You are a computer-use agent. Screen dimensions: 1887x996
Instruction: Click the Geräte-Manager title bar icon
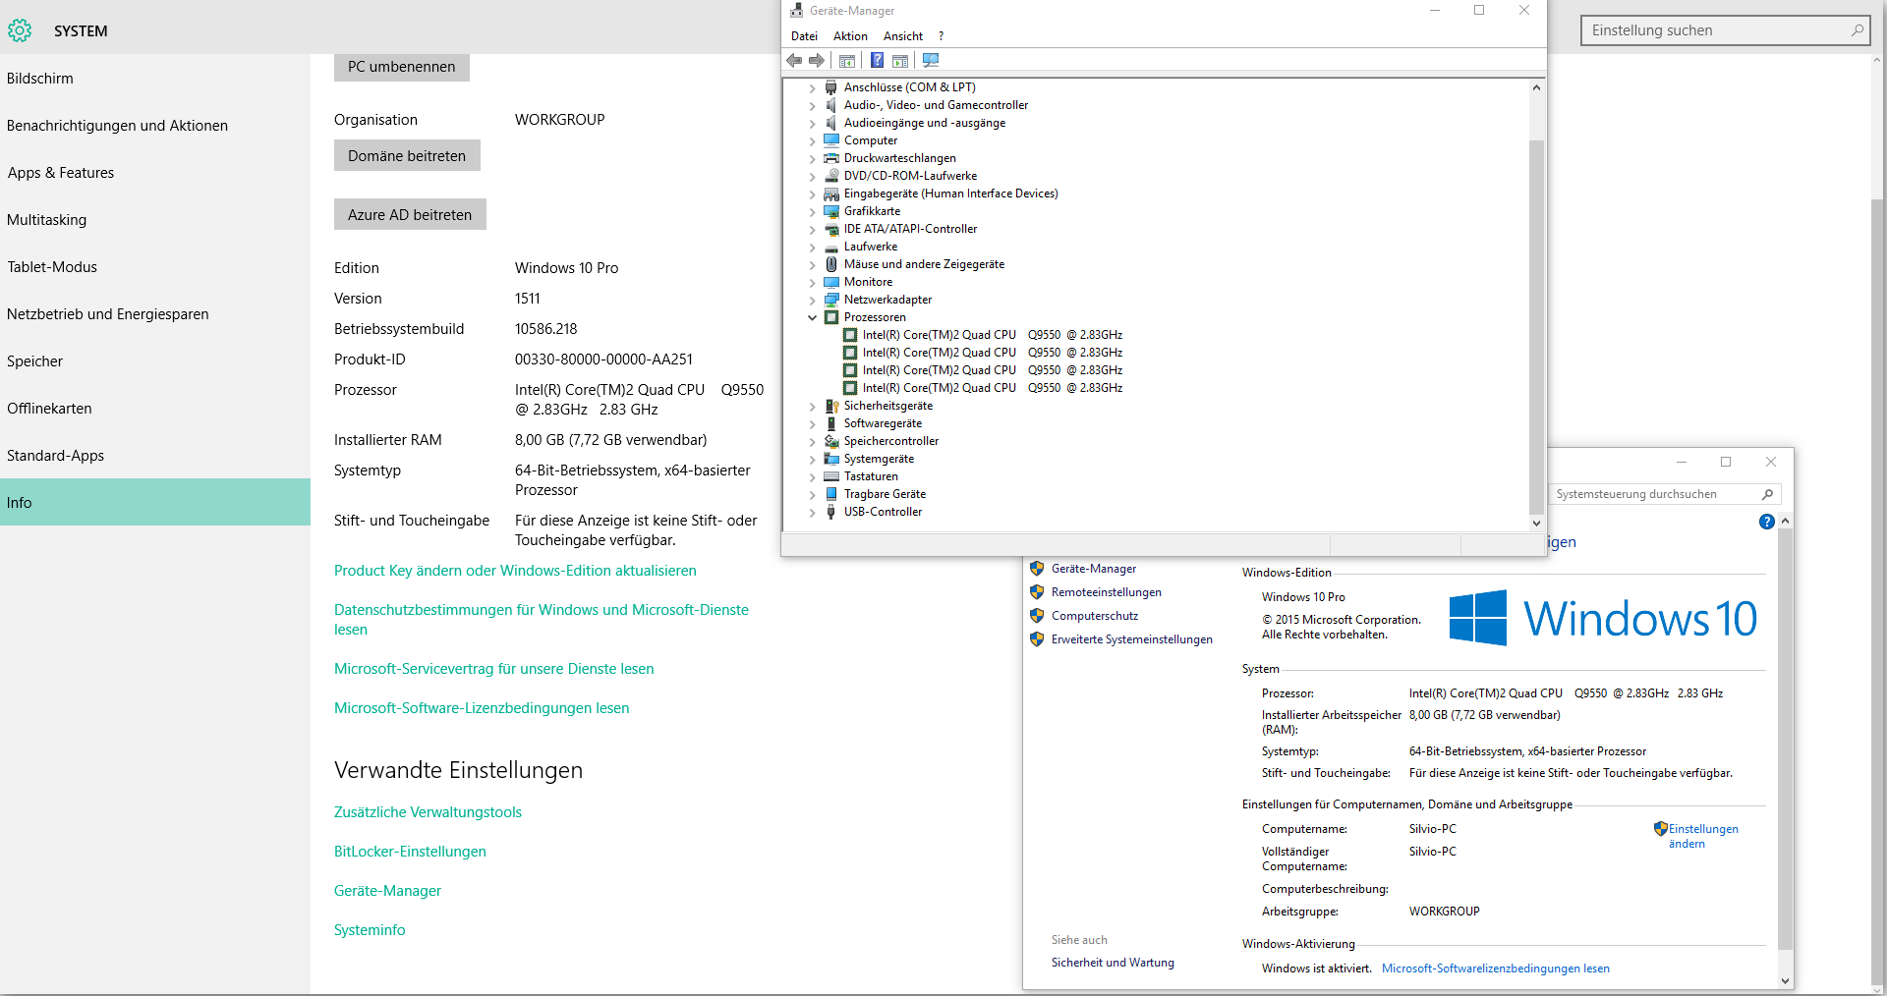[797, 11]
